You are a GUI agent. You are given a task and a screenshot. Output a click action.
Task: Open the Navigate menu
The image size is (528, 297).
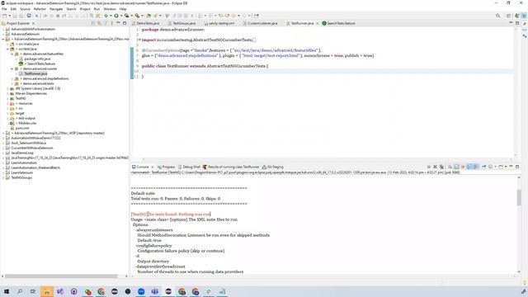click(56, 9)
